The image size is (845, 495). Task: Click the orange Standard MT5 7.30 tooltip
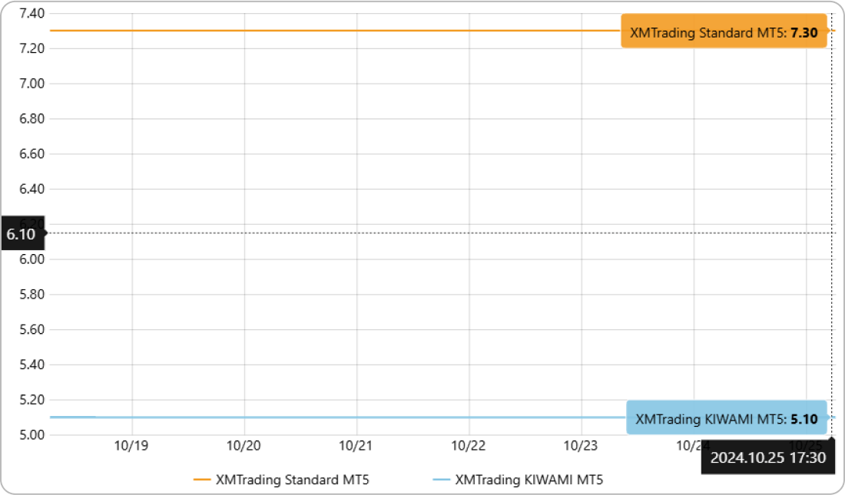[724, 31]
